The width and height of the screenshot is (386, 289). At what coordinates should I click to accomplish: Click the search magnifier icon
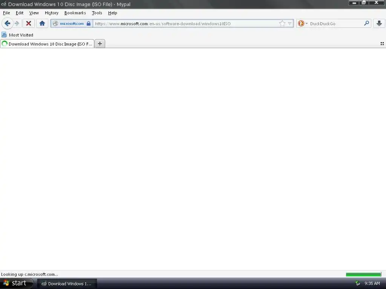[x=366, y=23]
